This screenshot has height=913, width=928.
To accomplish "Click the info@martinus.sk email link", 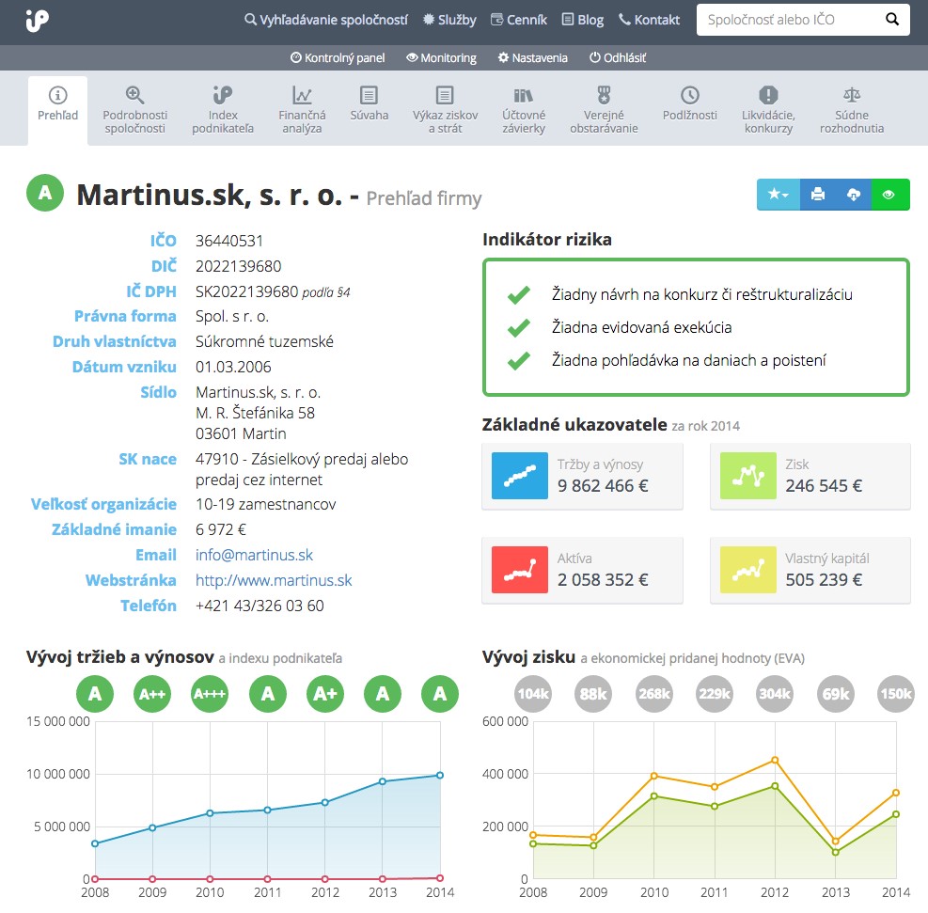I will [254, 555].
